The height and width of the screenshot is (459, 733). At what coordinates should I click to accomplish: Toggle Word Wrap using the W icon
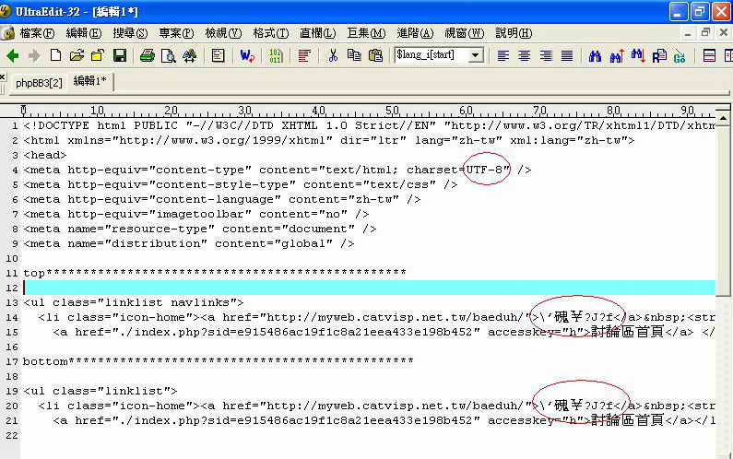(247, 56)
